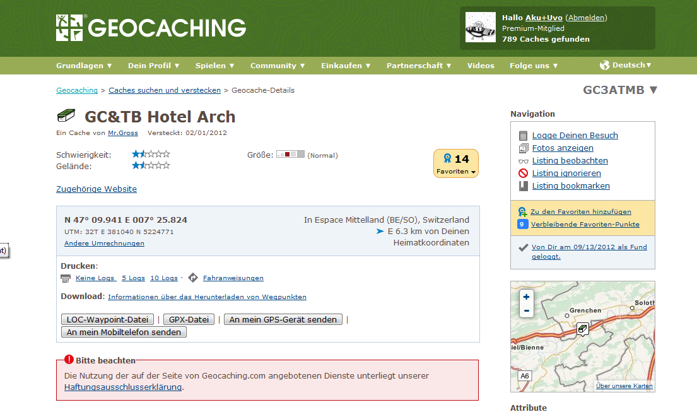Viewport: 697px width, 412px height.
Task: Open the Zugehörige Website link
Action: (97, 189)
